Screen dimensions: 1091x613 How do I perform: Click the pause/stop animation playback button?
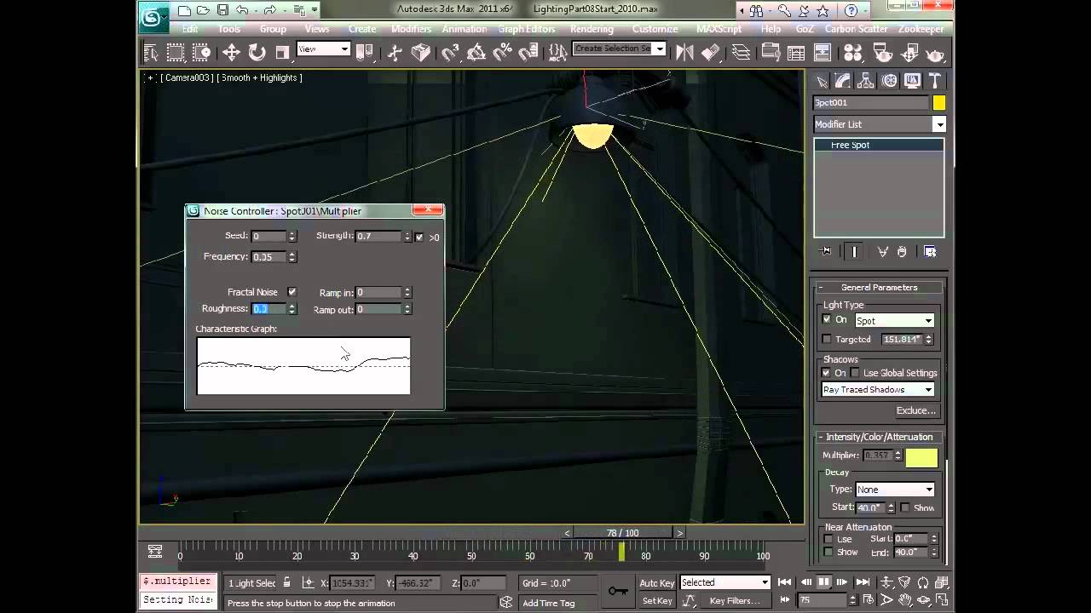pos(823,582)
